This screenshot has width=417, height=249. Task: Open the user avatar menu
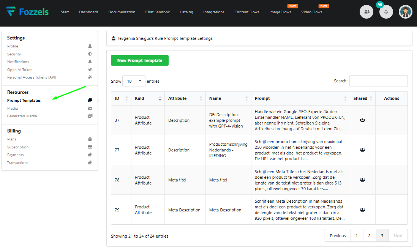tap(405, 12)
